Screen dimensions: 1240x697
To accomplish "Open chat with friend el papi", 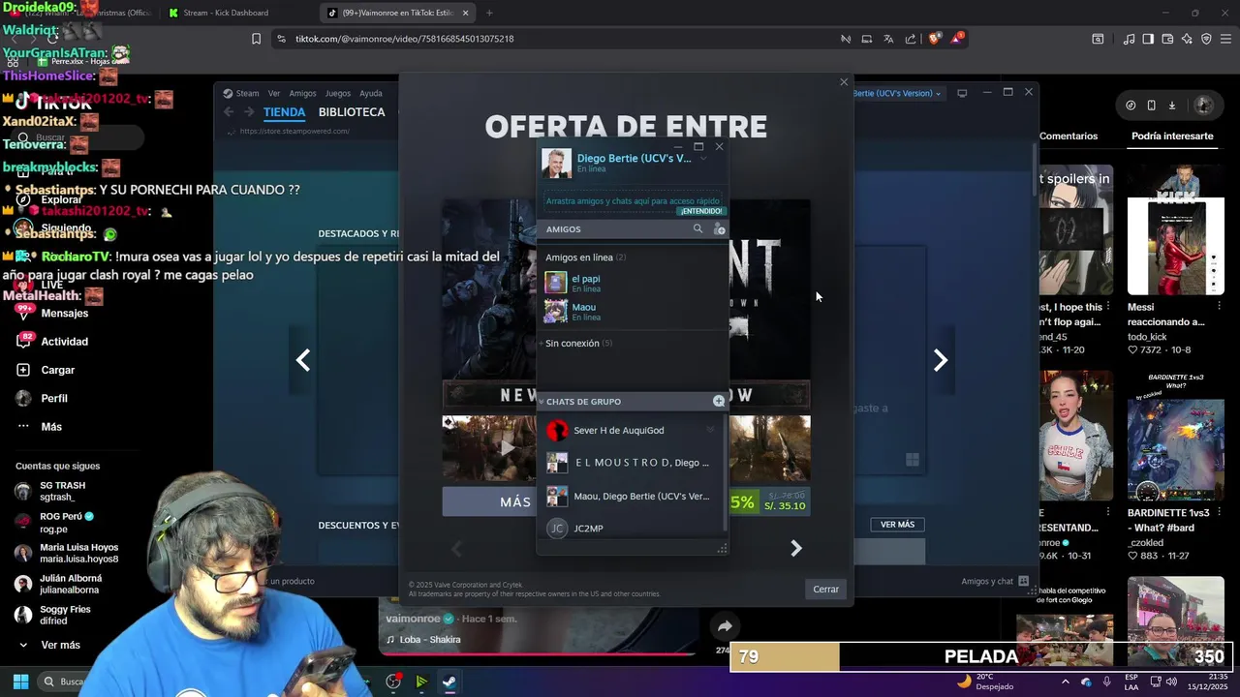I will [x=633, y=283].
